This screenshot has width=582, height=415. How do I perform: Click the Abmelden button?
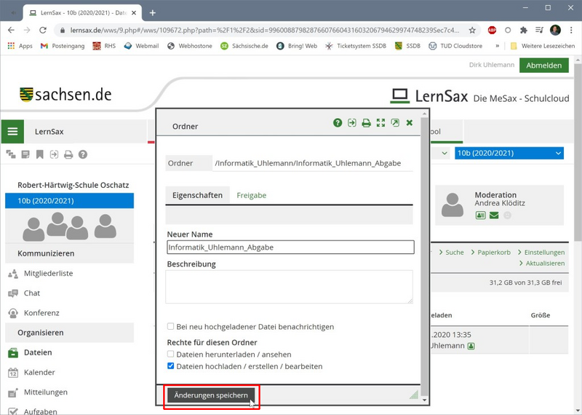point(543,65)
